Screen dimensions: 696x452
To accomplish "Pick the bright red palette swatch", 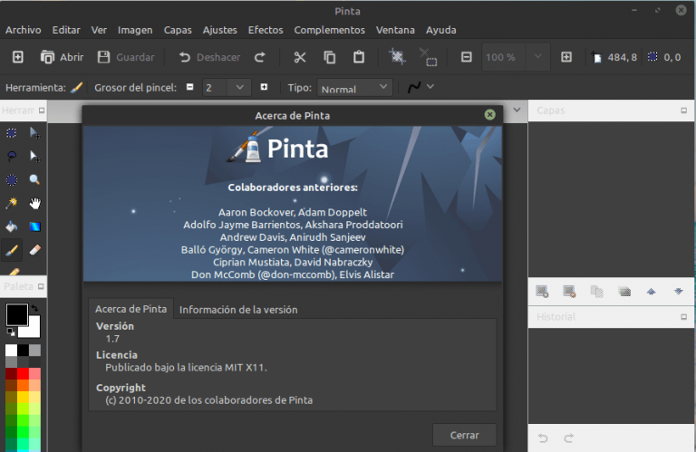I will 23,373.
